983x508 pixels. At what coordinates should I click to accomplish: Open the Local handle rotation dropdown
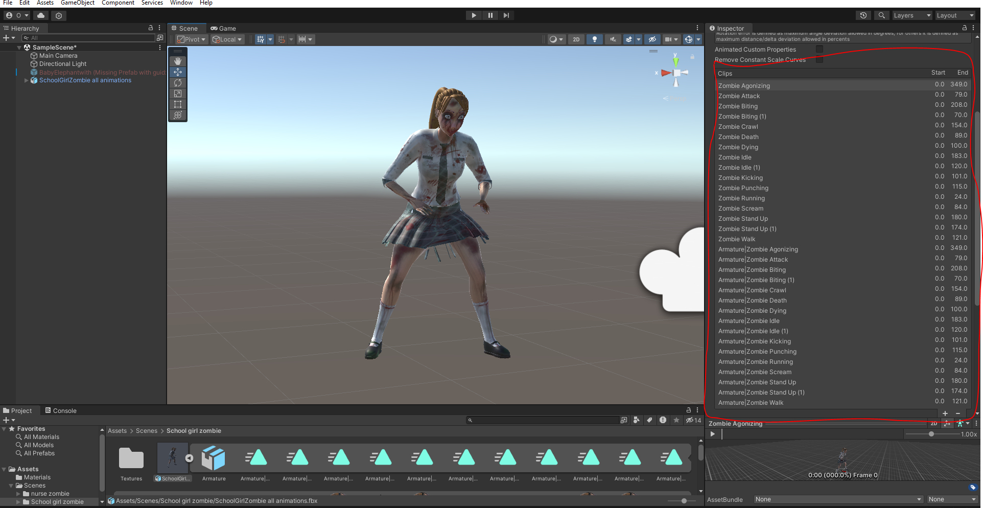(x=227, y=39)
